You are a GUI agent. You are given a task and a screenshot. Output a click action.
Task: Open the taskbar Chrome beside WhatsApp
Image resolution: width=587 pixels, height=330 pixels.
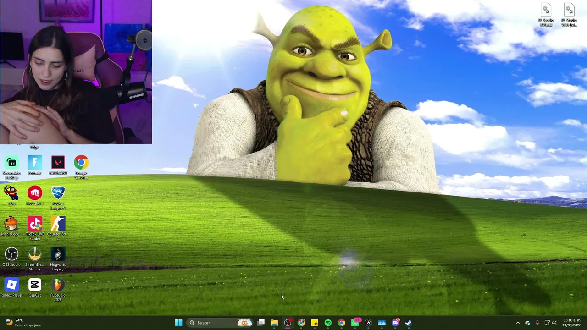pyautogui.click(x=341, y=323)
